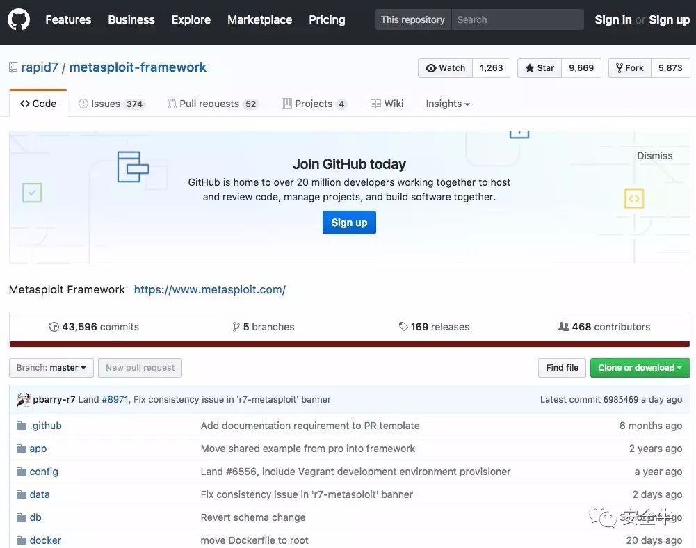The image size is (696, 548).
Task: Click the dark red language bar
Action: [x=349, y=344]
